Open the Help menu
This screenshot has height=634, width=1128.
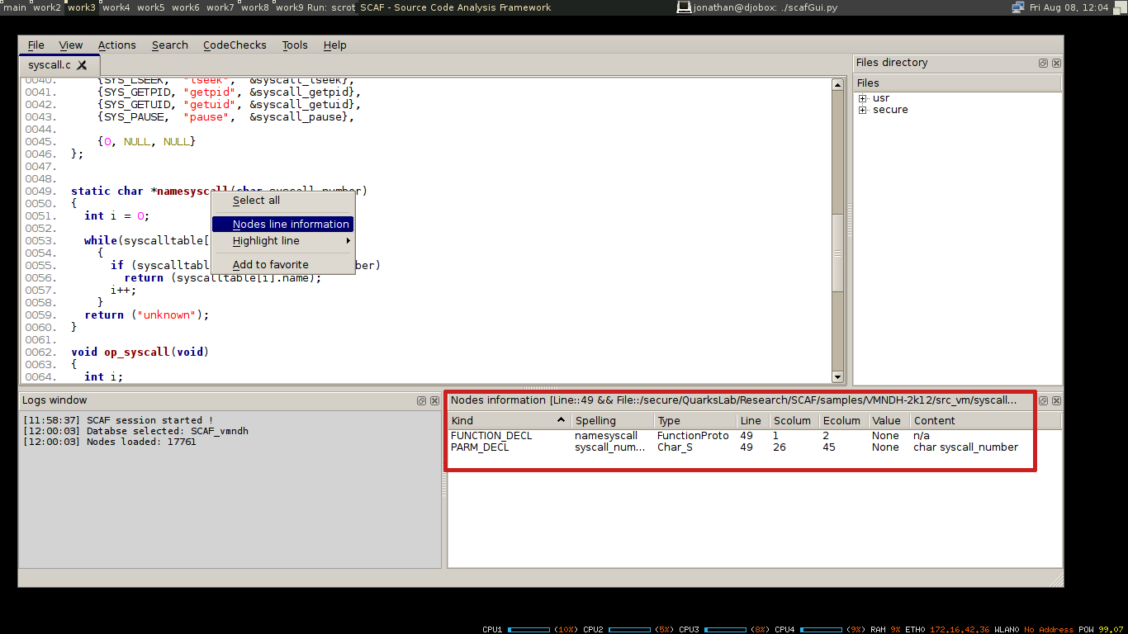(x=335, y=45)
